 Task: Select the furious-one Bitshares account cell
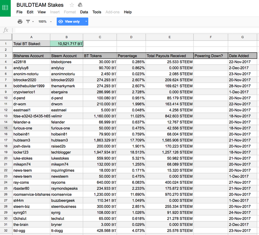(31, 128)
